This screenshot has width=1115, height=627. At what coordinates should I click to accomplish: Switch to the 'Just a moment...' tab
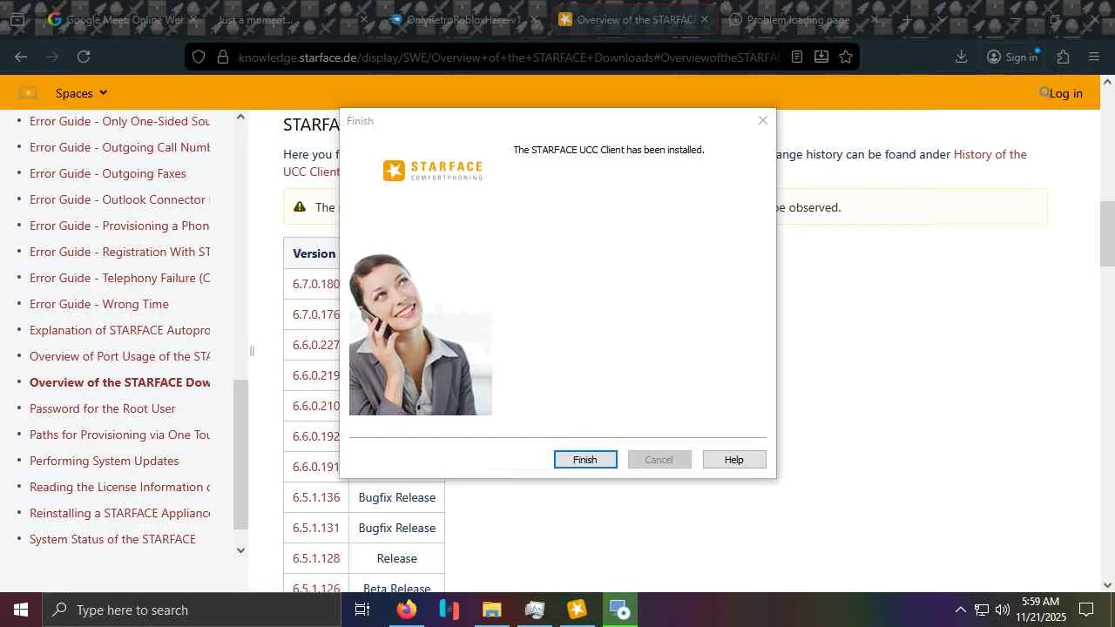(x=293, y=19)
